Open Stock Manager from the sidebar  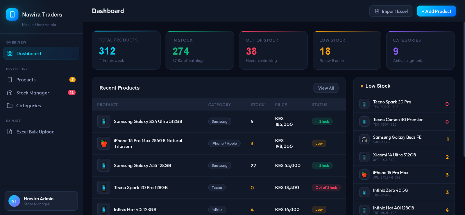(33, 93)
